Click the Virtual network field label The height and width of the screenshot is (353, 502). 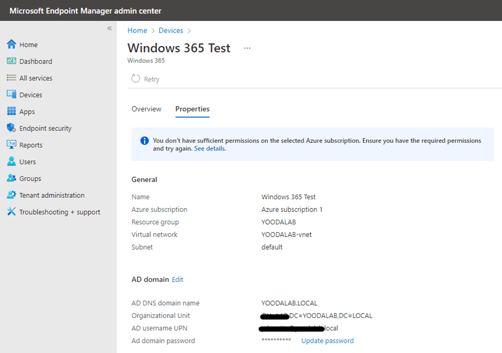(154, 234)
